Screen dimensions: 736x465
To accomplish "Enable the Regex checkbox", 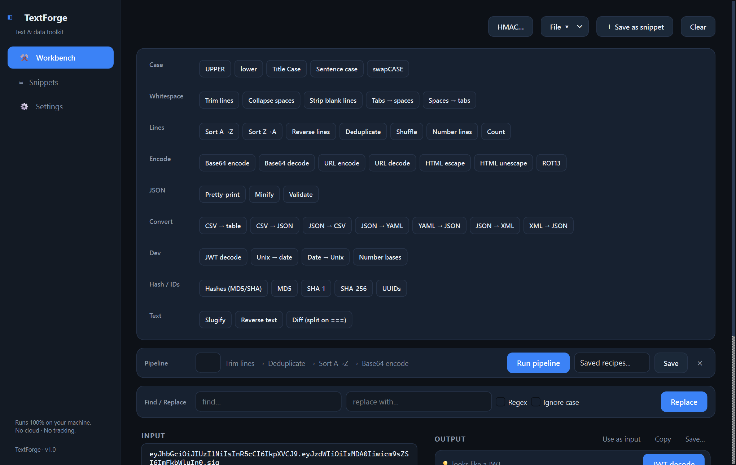I will 501,402.
